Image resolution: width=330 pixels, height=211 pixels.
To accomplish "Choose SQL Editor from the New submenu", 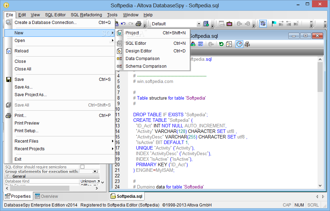I will [x=153, y=43].
